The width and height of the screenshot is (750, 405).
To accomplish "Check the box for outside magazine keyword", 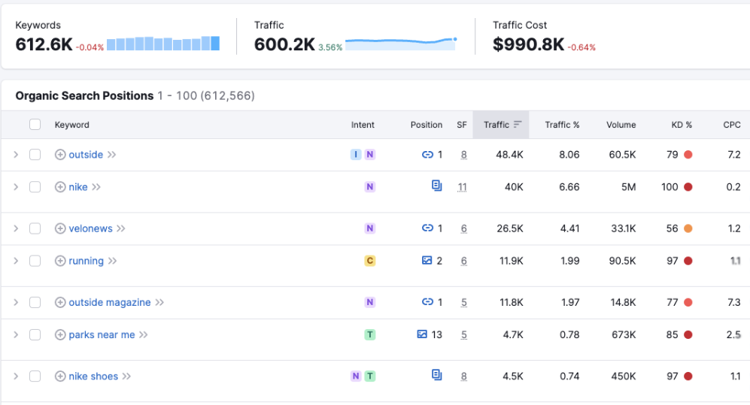I will (x=35, y=303).
